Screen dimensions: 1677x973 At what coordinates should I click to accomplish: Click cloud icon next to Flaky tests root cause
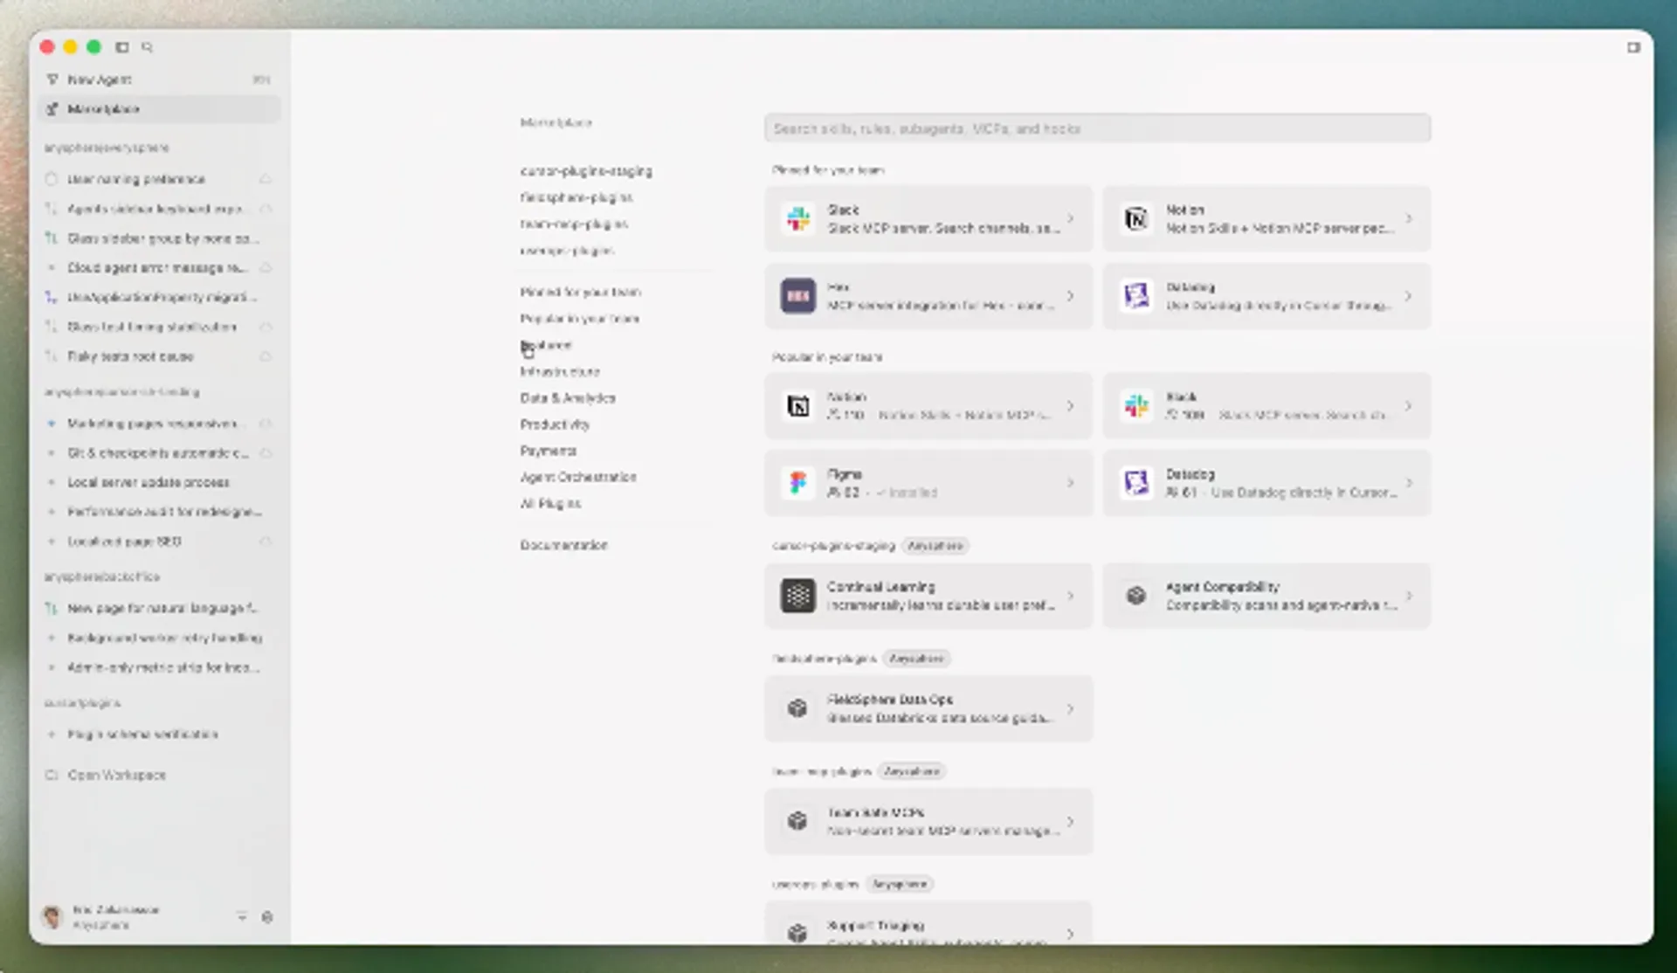tap(266, 356)
